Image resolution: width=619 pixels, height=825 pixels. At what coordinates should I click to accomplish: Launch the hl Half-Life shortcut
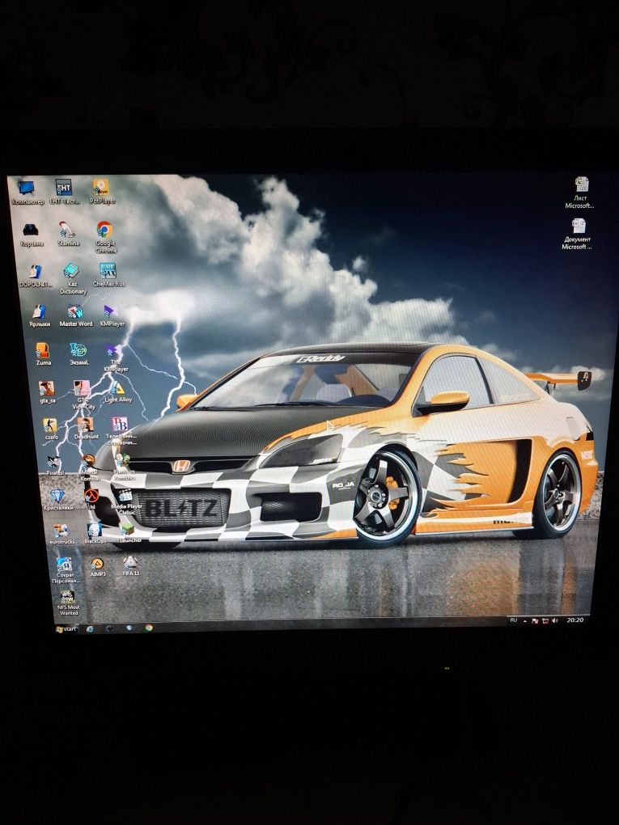[91, 499]
